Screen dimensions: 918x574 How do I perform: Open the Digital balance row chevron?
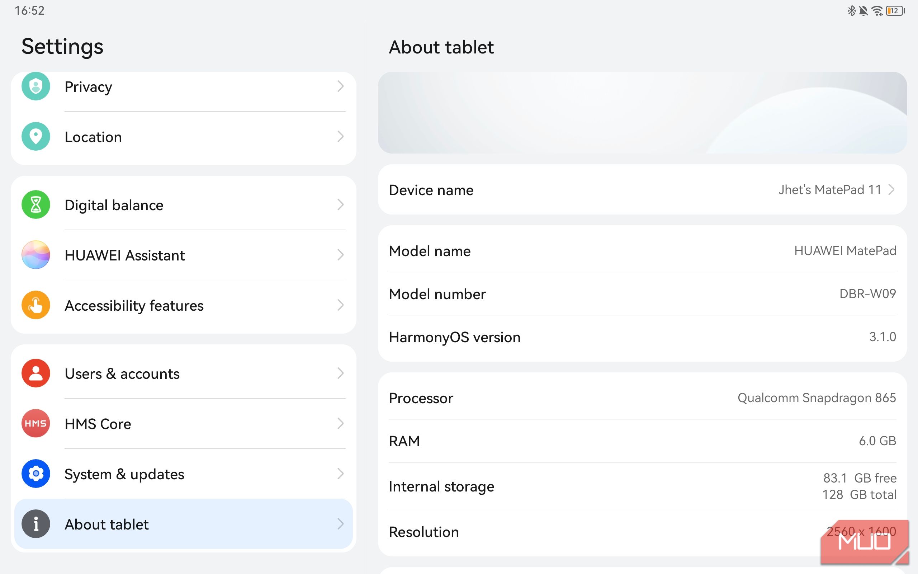pyautogui.click(x=340, y=204)
